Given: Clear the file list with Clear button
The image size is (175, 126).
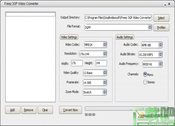Looking at the screenshot, I should (x=45, y=110).
